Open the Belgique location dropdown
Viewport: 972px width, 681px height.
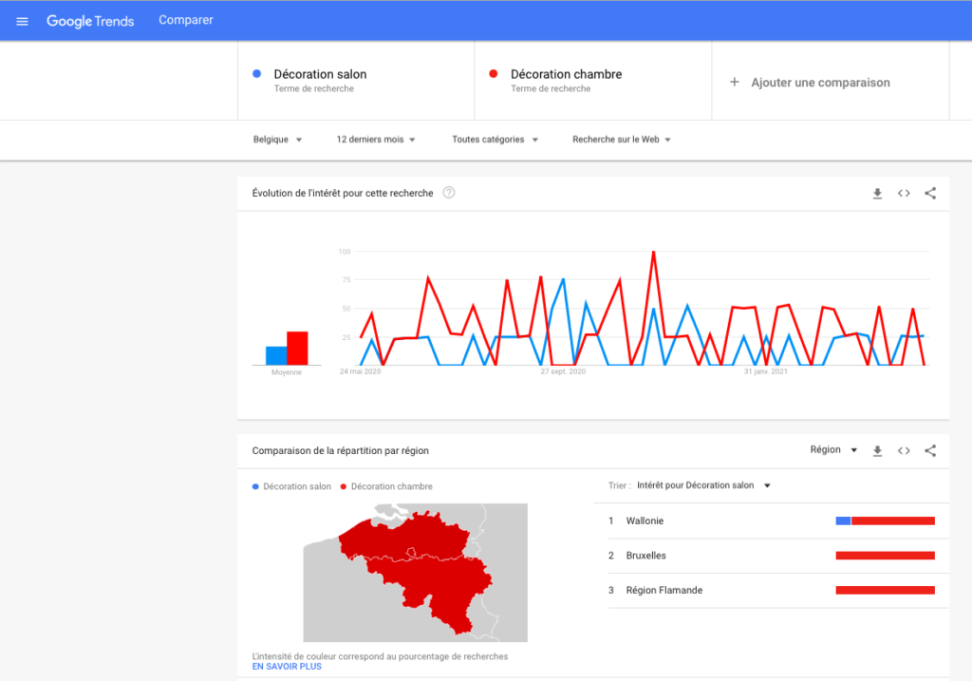click(277, 139)
